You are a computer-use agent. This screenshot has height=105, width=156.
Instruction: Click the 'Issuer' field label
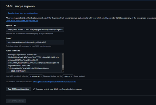(8, 38)
